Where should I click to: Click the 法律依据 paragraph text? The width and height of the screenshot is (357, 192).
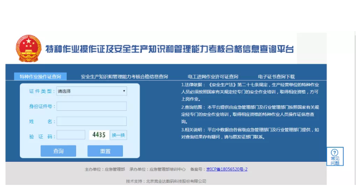(253, 92)
